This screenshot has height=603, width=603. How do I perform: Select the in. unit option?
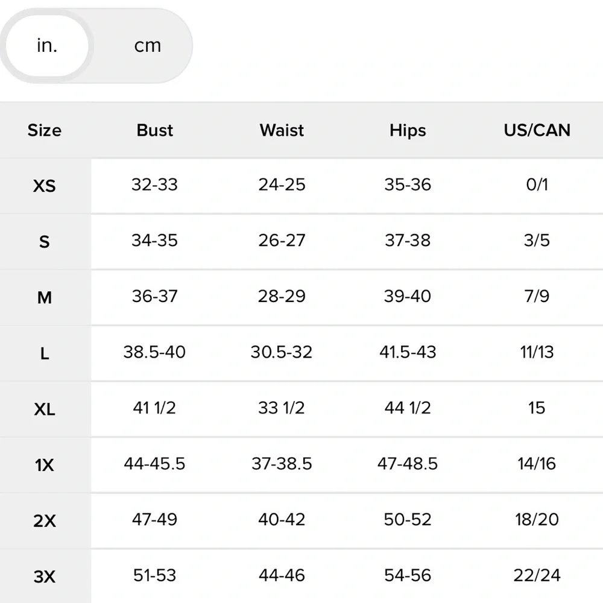(47, 46)
